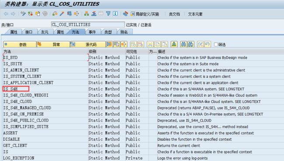Enable the 筛选 filter checkbox
This screenshot has height=161, width=284.
pos(216,45)
